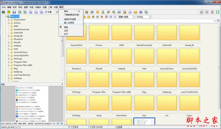Viewport: 221px width, 129px height.
Task: Click the full screen icon in top-right toolbar
Action: (218, 12)
